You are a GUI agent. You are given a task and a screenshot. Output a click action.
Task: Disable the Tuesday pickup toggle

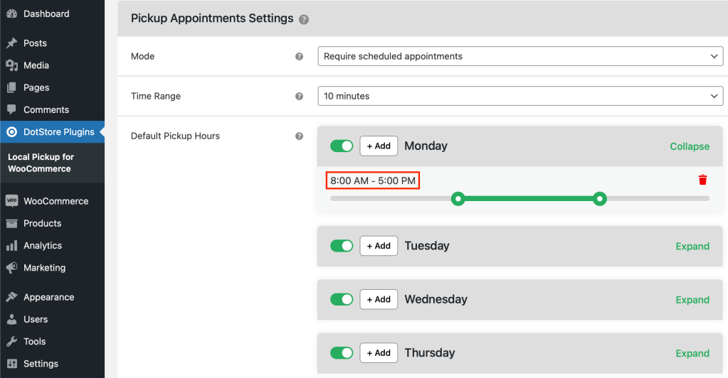(342, 246)
